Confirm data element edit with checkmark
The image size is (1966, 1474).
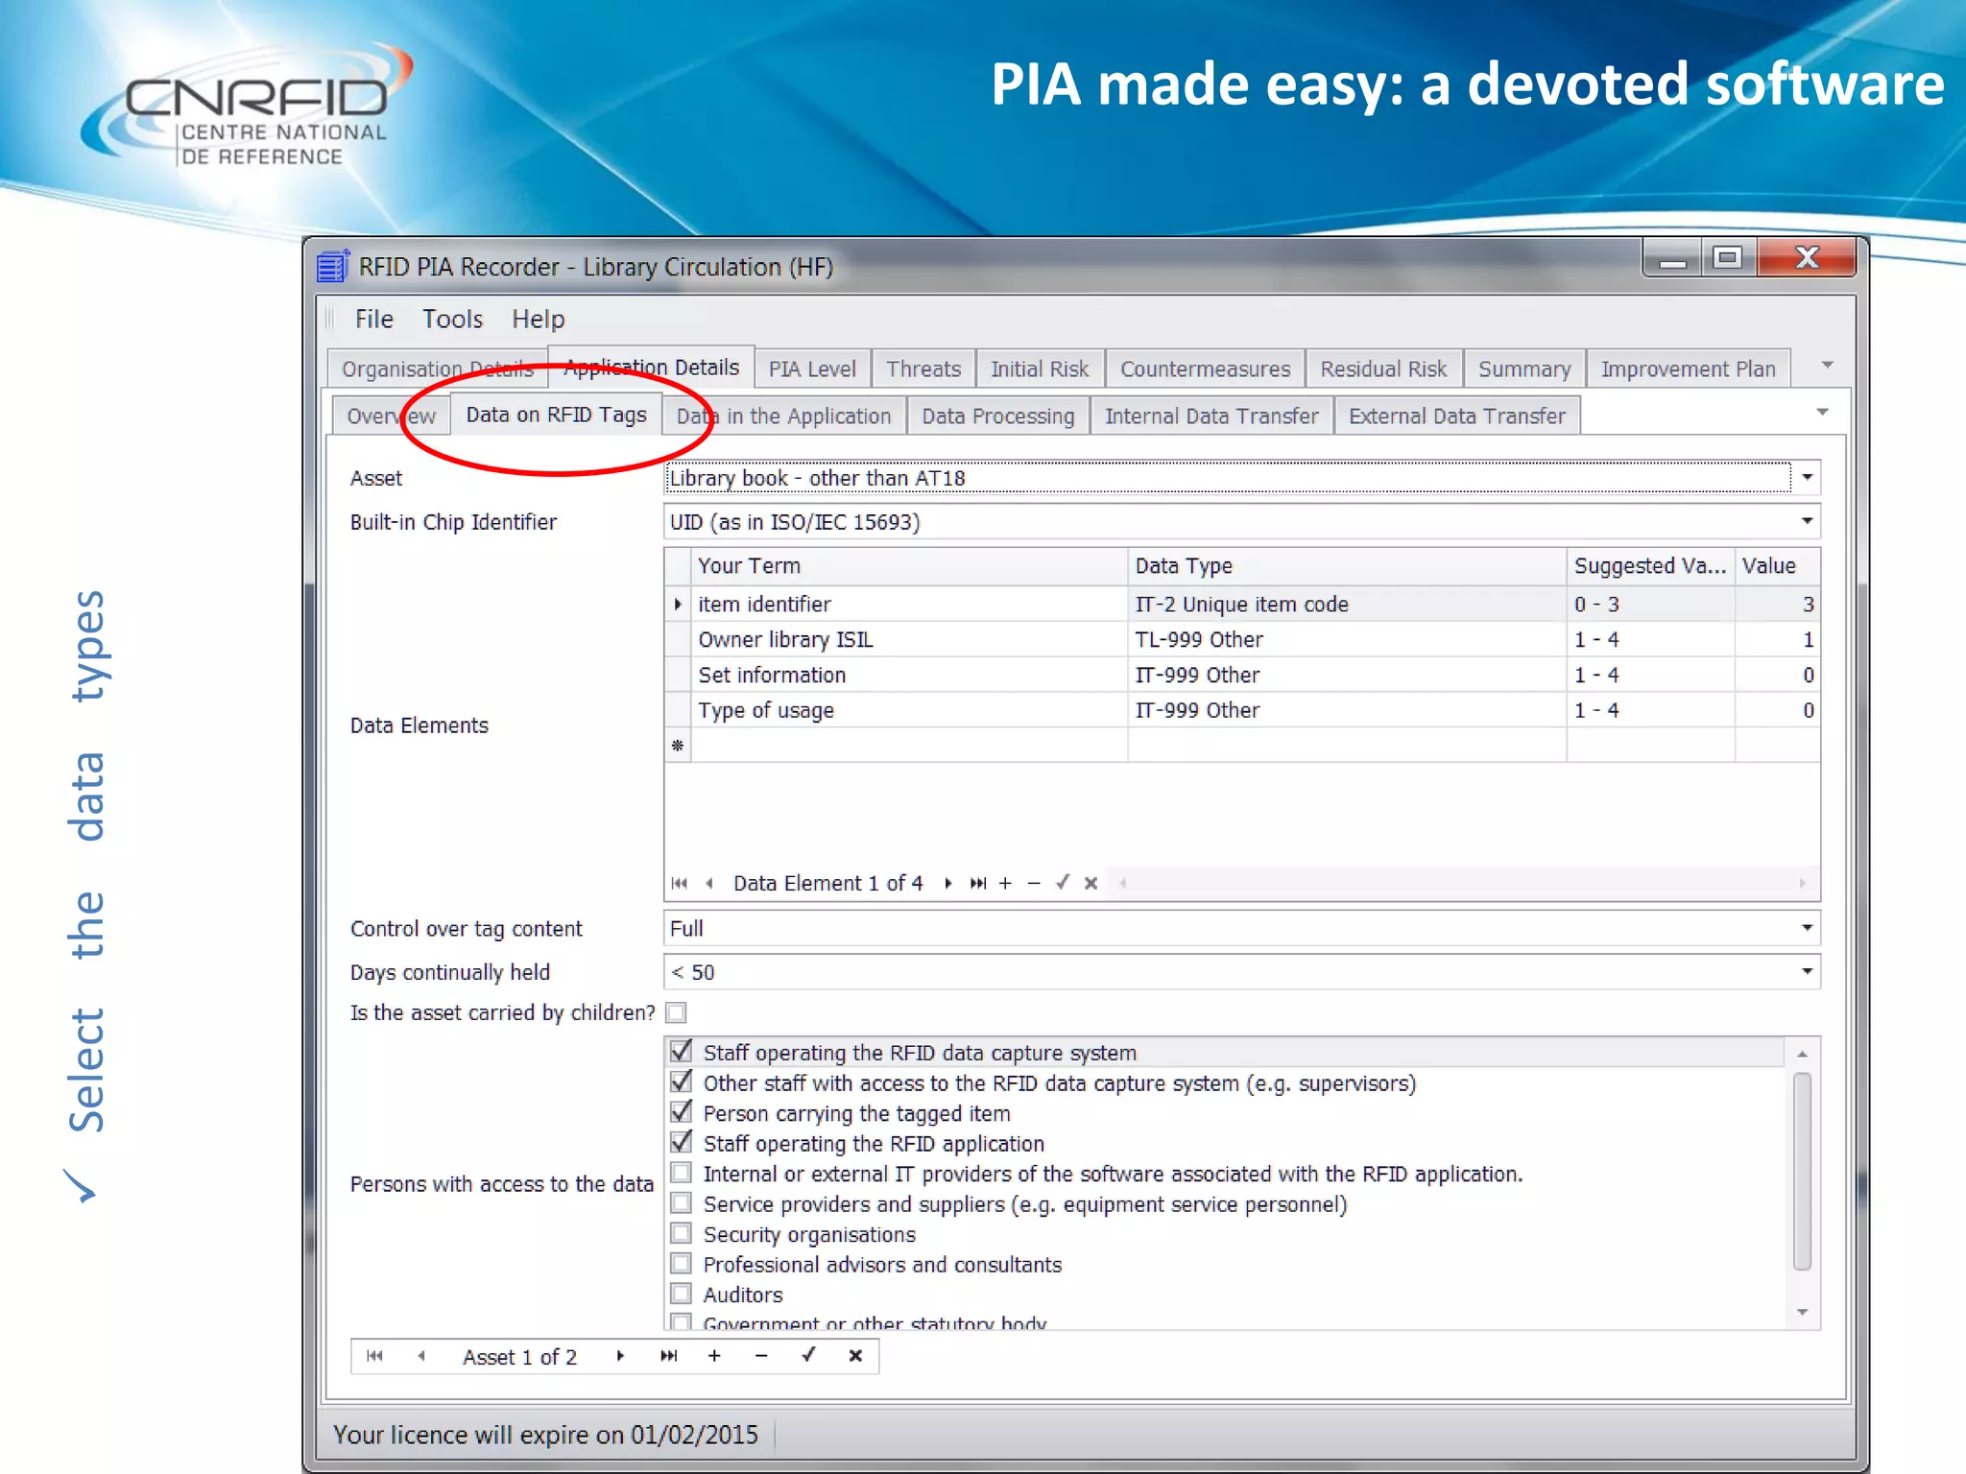[1062, 883]
